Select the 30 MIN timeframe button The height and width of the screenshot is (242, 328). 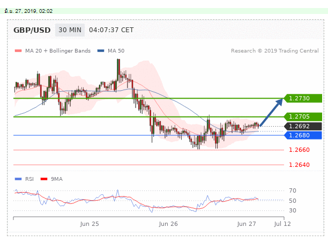pos(70,30)
